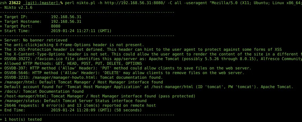Click the Target IP value 192.168.56.31

point(66,17)
